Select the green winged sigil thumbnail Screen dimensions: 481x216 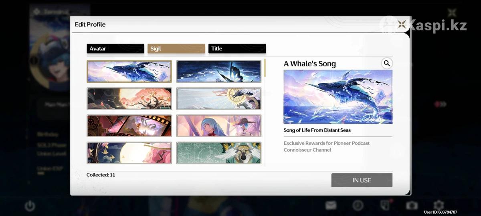click(x=219, y=153)
